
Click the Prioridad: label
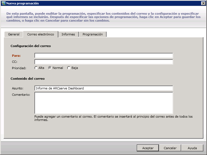pyautogui.click(x=19, y=68)
